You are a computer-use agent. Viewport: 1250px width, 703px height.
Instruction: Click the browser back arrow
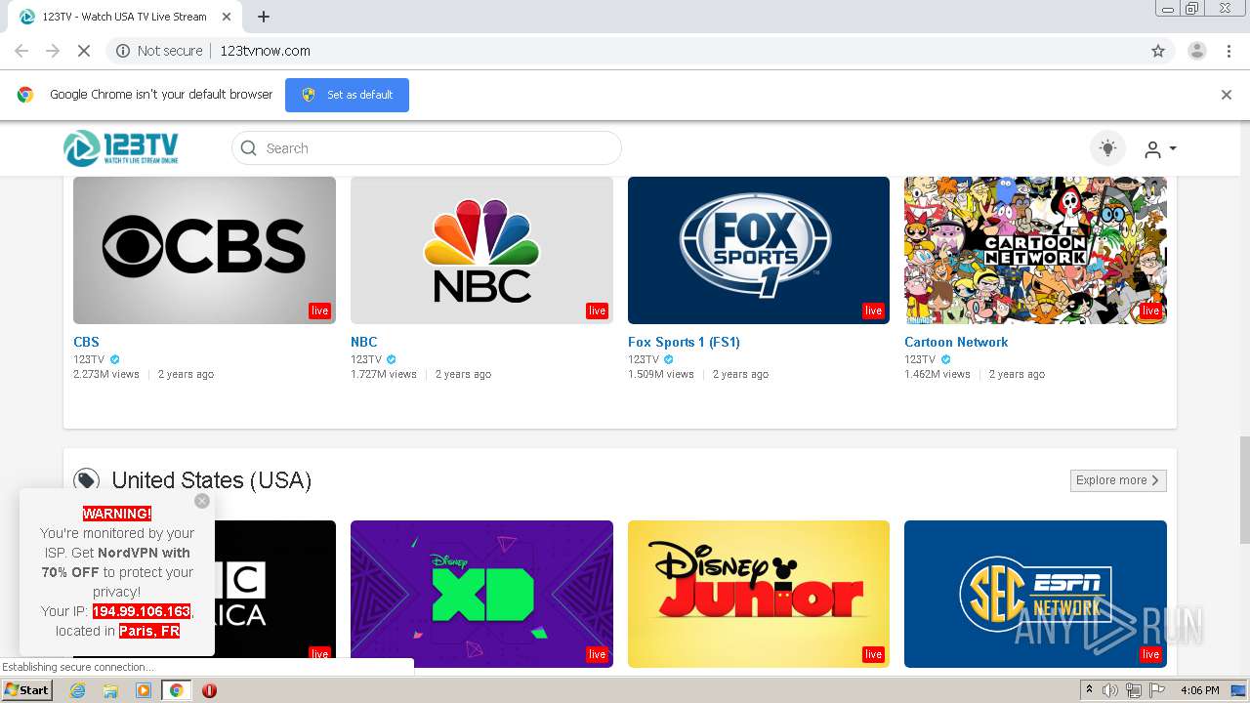[x=21, y=51]
